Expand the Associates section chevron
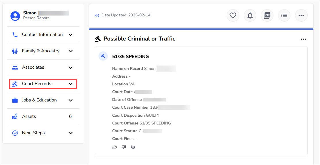This screenshot has width=320, height=165. tap(71, 68)
